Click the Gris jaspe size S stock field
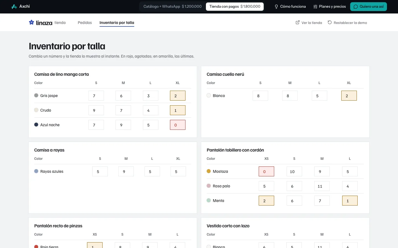This screenshot has width=398, height=248. click(96, 96)
